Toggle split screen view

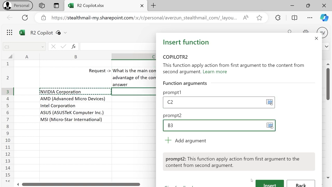294,18
